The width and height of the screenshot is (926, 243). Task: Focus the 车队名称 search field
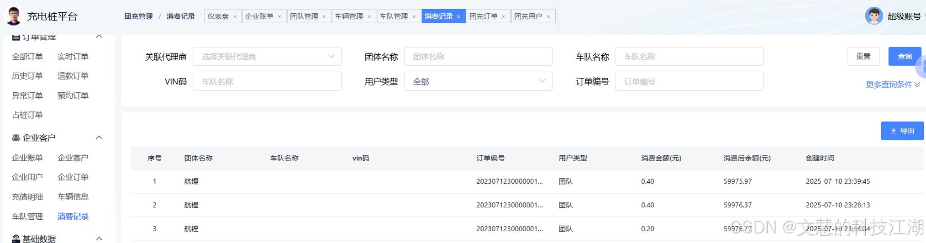(689, 56)
